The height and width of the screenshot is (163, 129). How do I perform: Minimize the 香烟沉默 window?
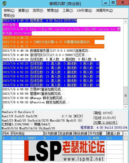[106, 3]
